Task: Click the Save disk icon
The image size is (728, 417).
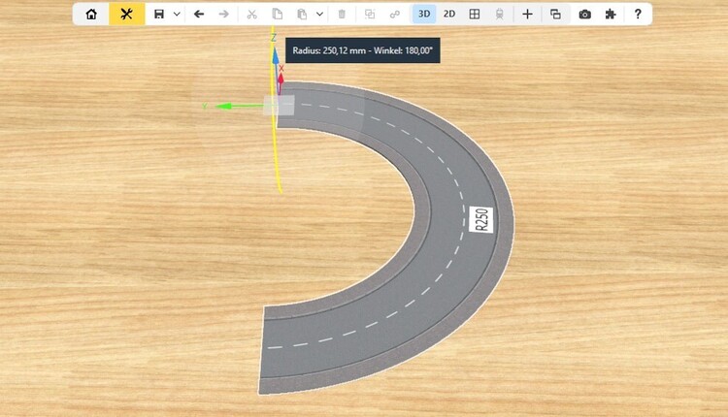Action: (x=159, y=15)
